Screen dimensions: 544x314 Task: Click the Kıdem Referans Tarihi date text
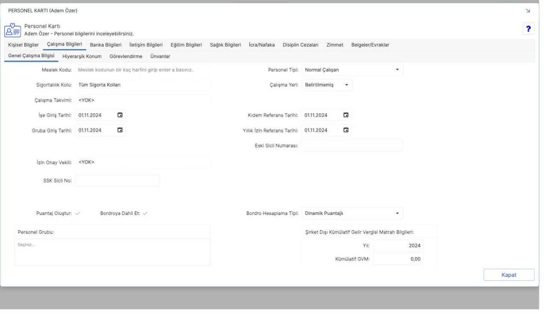tap(316, 115)
